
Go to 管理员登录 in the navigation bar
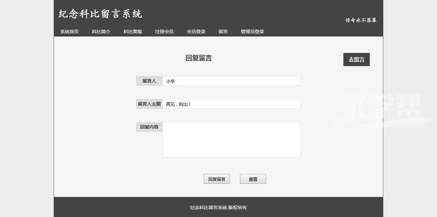coord(252,32)
